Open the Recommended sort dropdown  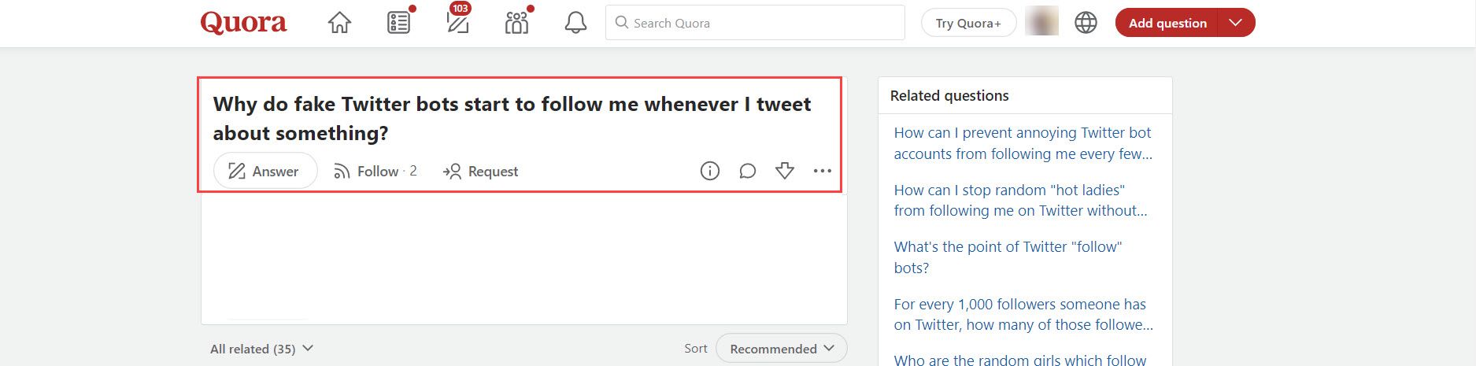coord(781,349)
